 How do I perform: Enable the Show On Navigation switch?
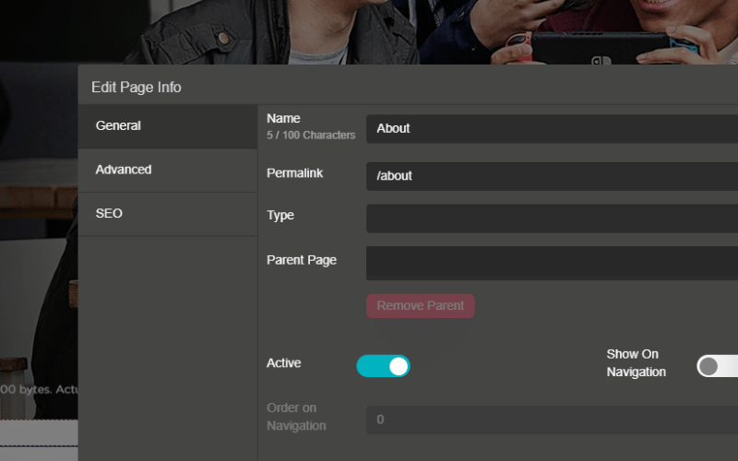tap(718, 366)
